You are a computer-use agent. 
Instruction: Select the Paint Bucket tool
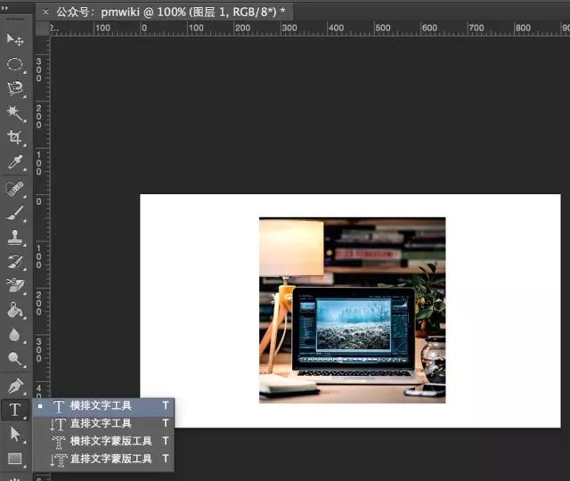pyautogui.click(x=15, y=310)
